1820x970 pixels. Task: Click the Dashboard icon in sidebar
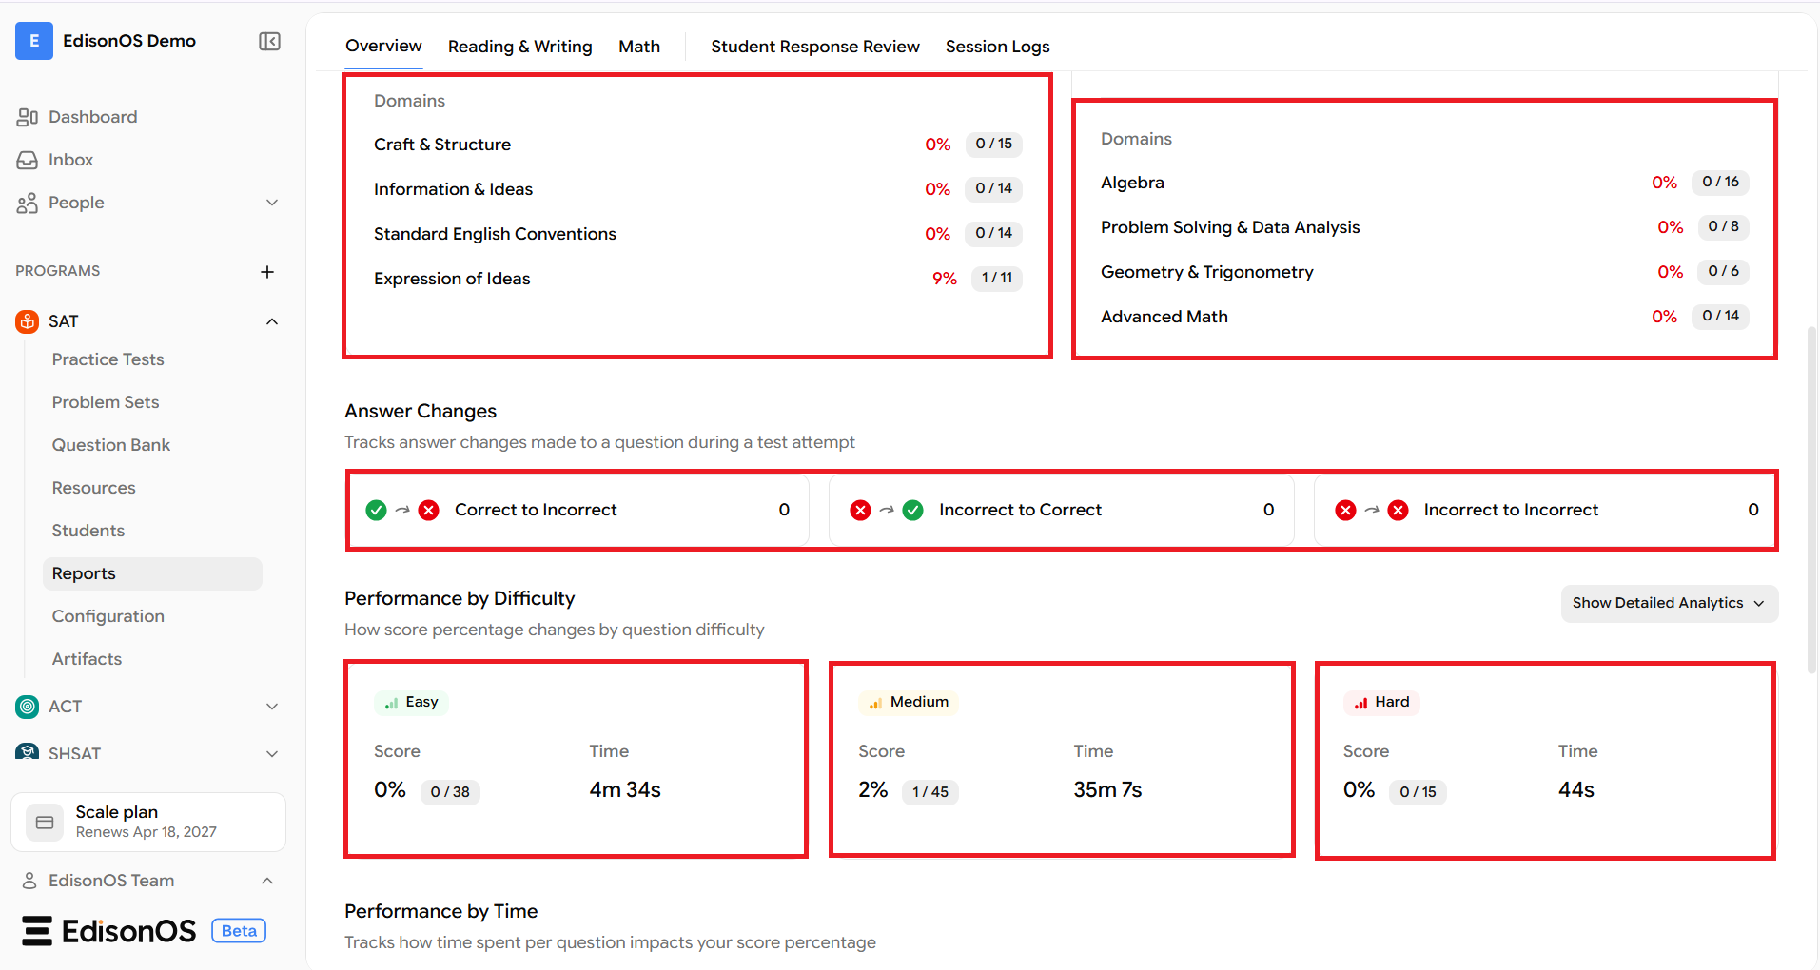click(x=28, y=117)
